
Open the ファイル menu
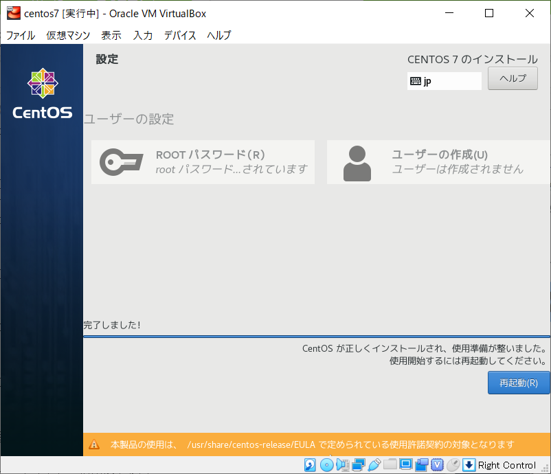[21, 36]
